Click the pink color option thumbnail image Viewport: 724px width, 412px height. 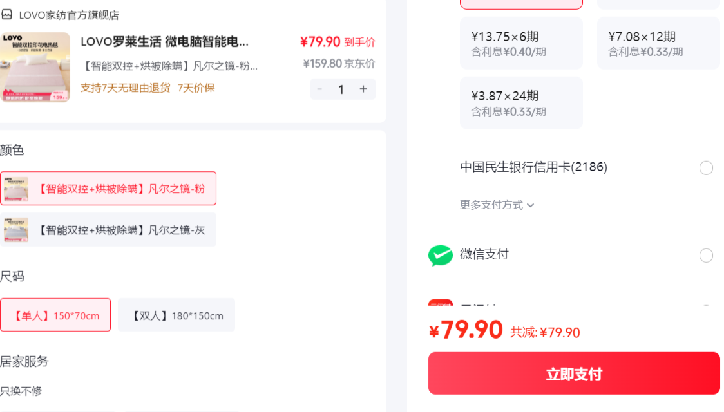[16, 189]
